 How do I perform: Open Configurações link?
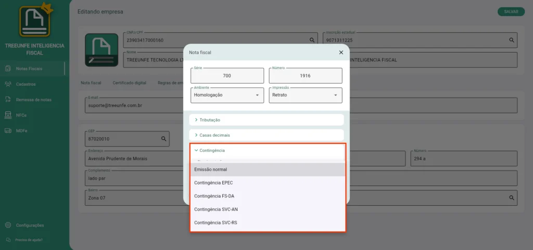pyautogui.click(x=30, y=225)
